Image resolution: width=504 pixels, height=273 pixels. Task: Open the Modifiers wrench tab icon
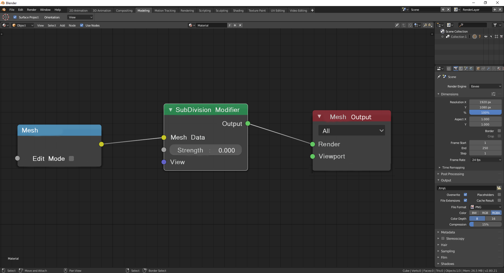coord(489,69)
